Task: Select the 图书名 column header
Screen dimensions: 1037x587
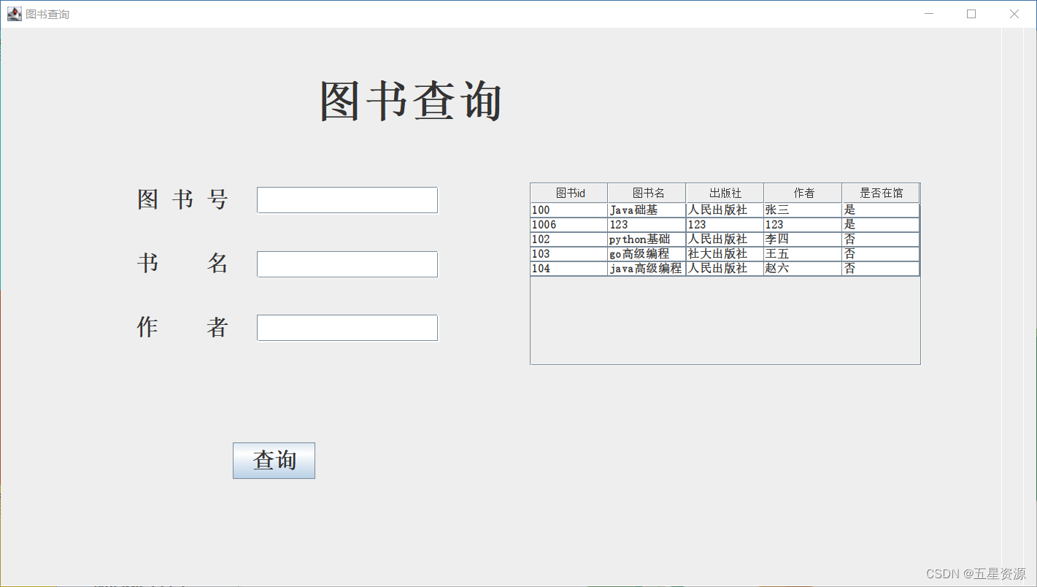Action: pos(647,192)
